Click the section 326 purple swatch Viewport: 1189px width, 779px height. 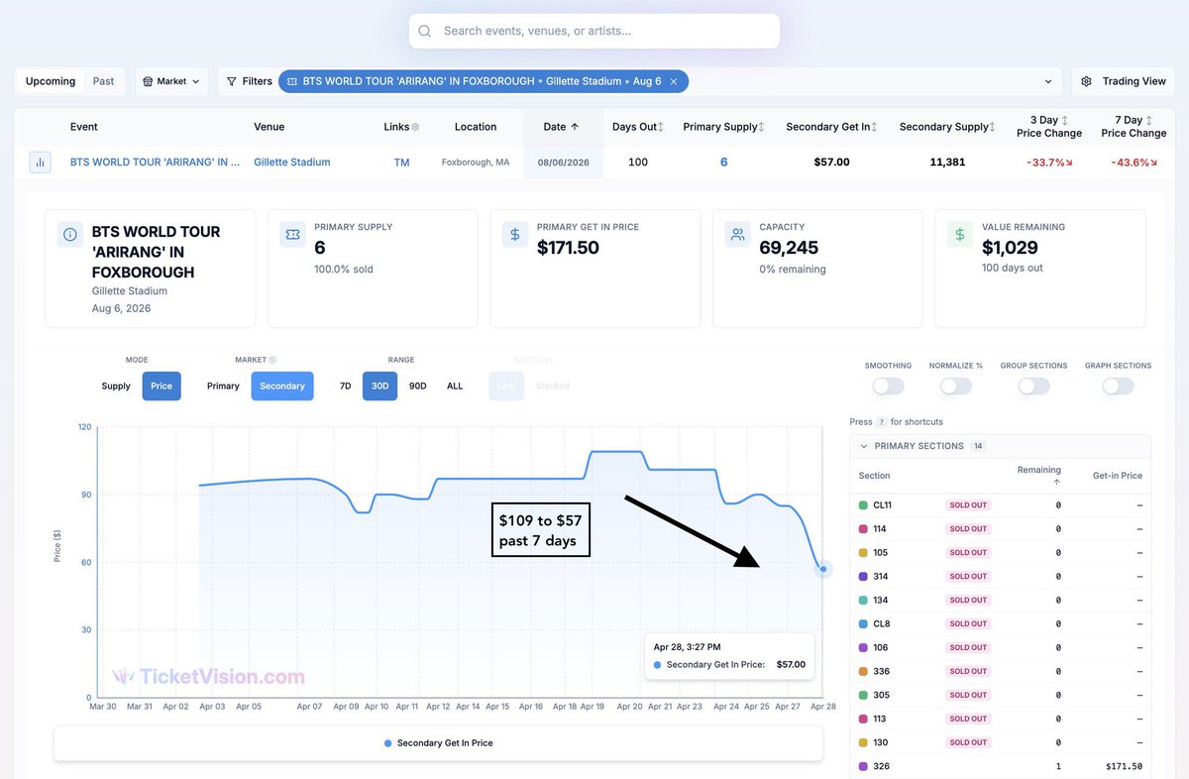click(x=863, y=767)
